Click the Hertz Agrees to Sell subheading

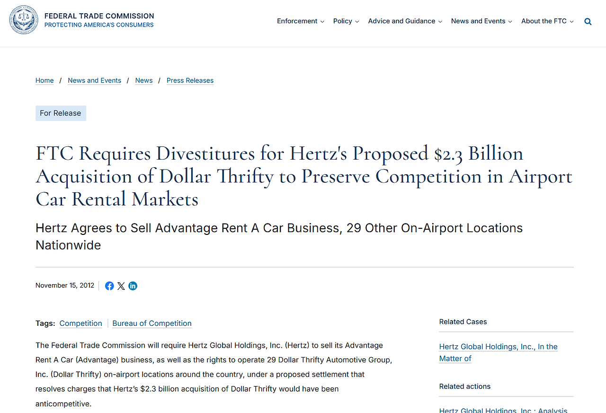pos(279,236)
